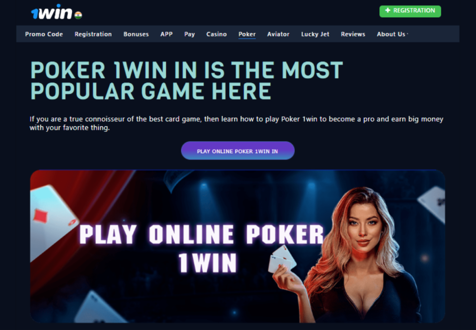Open the Reviews page

point(353,34)
